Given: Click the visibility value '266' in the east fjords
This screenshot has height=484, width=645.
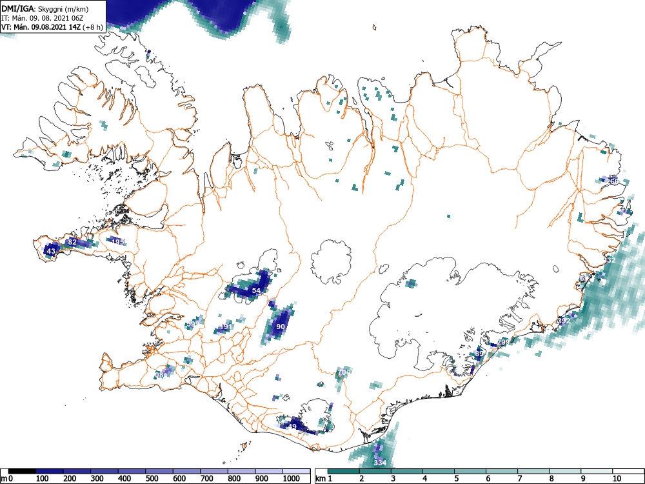Looking at the screenshot, I should [613, 181].
